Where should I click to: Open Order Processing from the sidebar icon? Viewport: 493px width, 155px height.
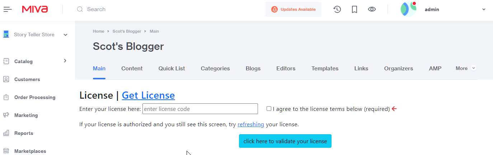tap(6, 97)
